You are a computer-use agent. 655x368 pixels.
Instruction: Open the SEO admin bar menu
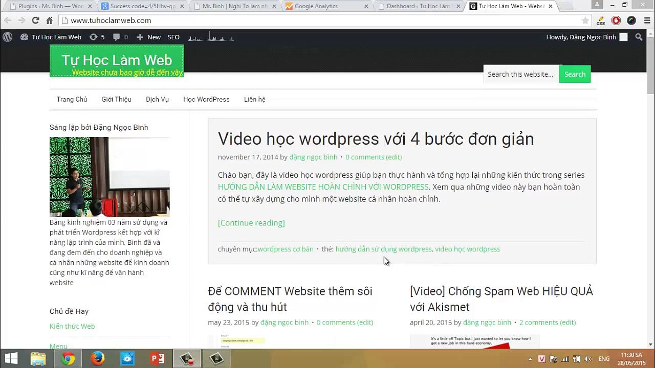click(173, 37)
